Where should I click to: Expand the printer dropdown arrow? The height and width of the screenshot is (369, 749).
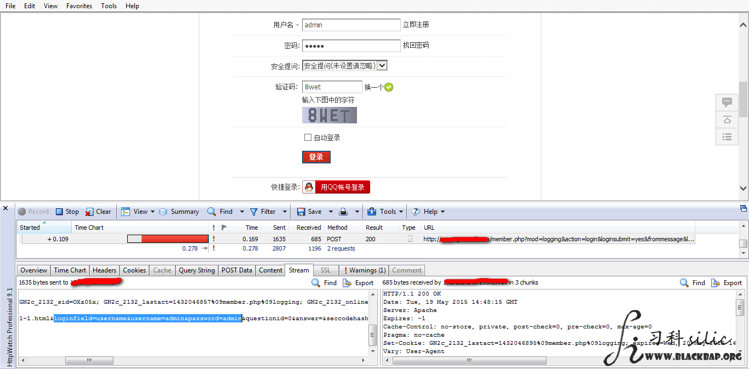coord(356,212)
